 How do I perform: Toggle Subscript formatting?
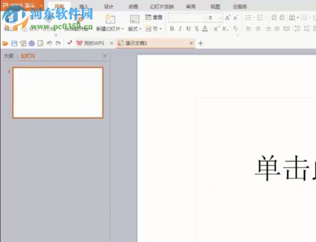coord(225,29)
